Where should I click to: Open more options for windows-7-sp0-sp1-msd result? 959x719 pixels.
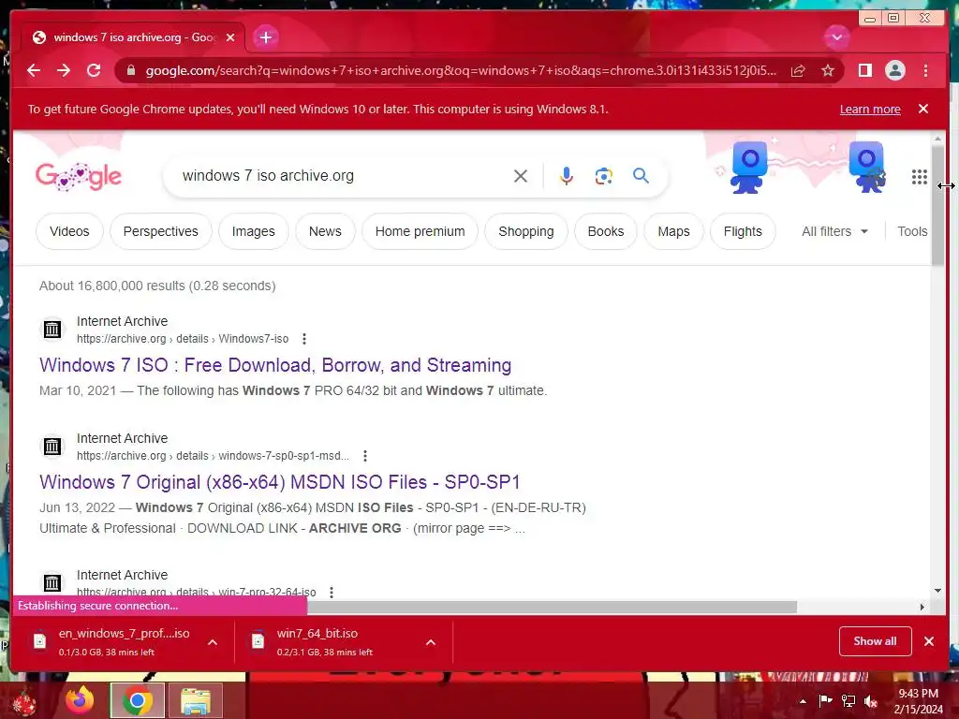[365, 456]
